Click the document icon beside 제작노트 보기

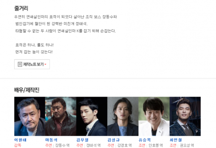pyautogui.click(x=20, y=64)
